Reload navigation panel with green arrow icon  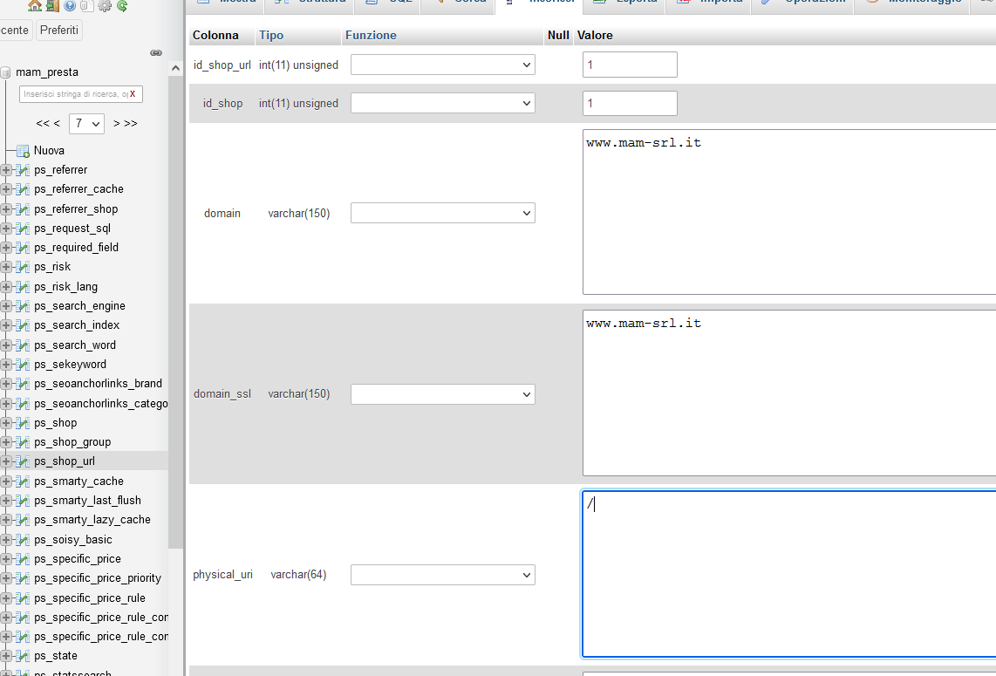[122, 6]
